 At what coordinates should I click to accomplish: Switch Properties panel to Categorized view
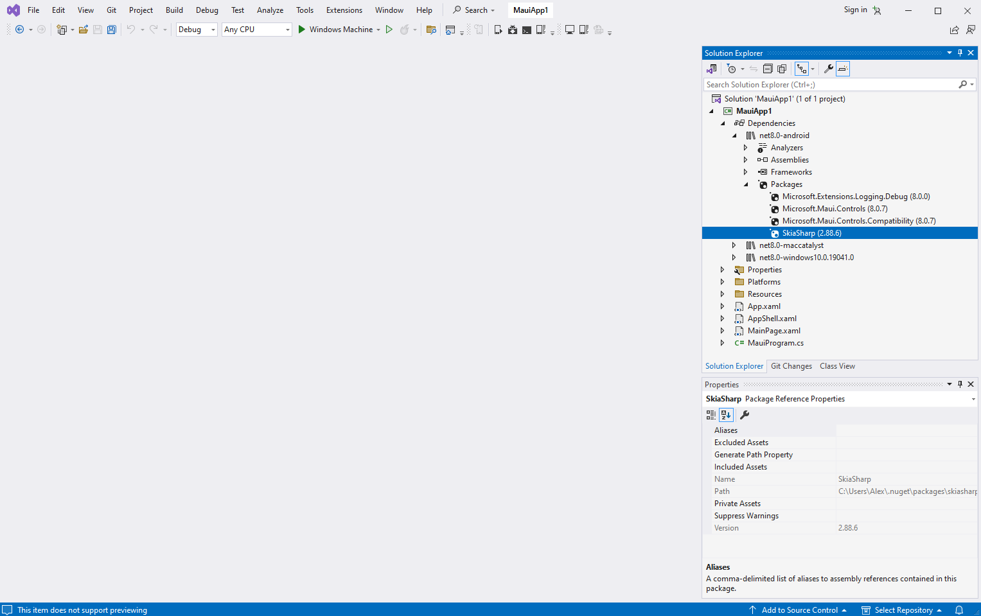click(x=711, y=415)
